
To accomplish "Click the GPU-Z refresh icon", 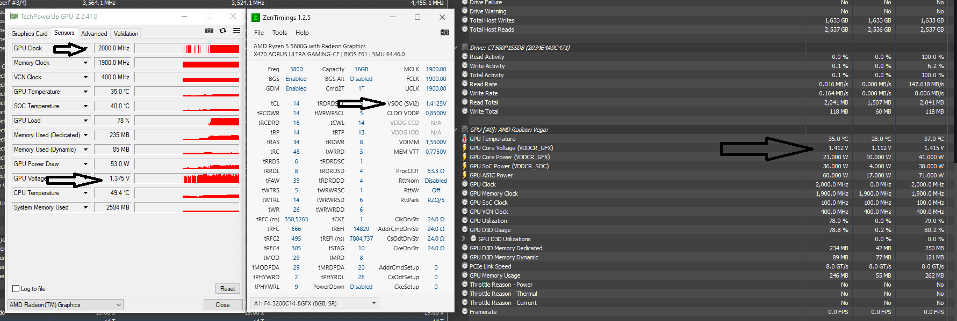I will pos(223,31).
